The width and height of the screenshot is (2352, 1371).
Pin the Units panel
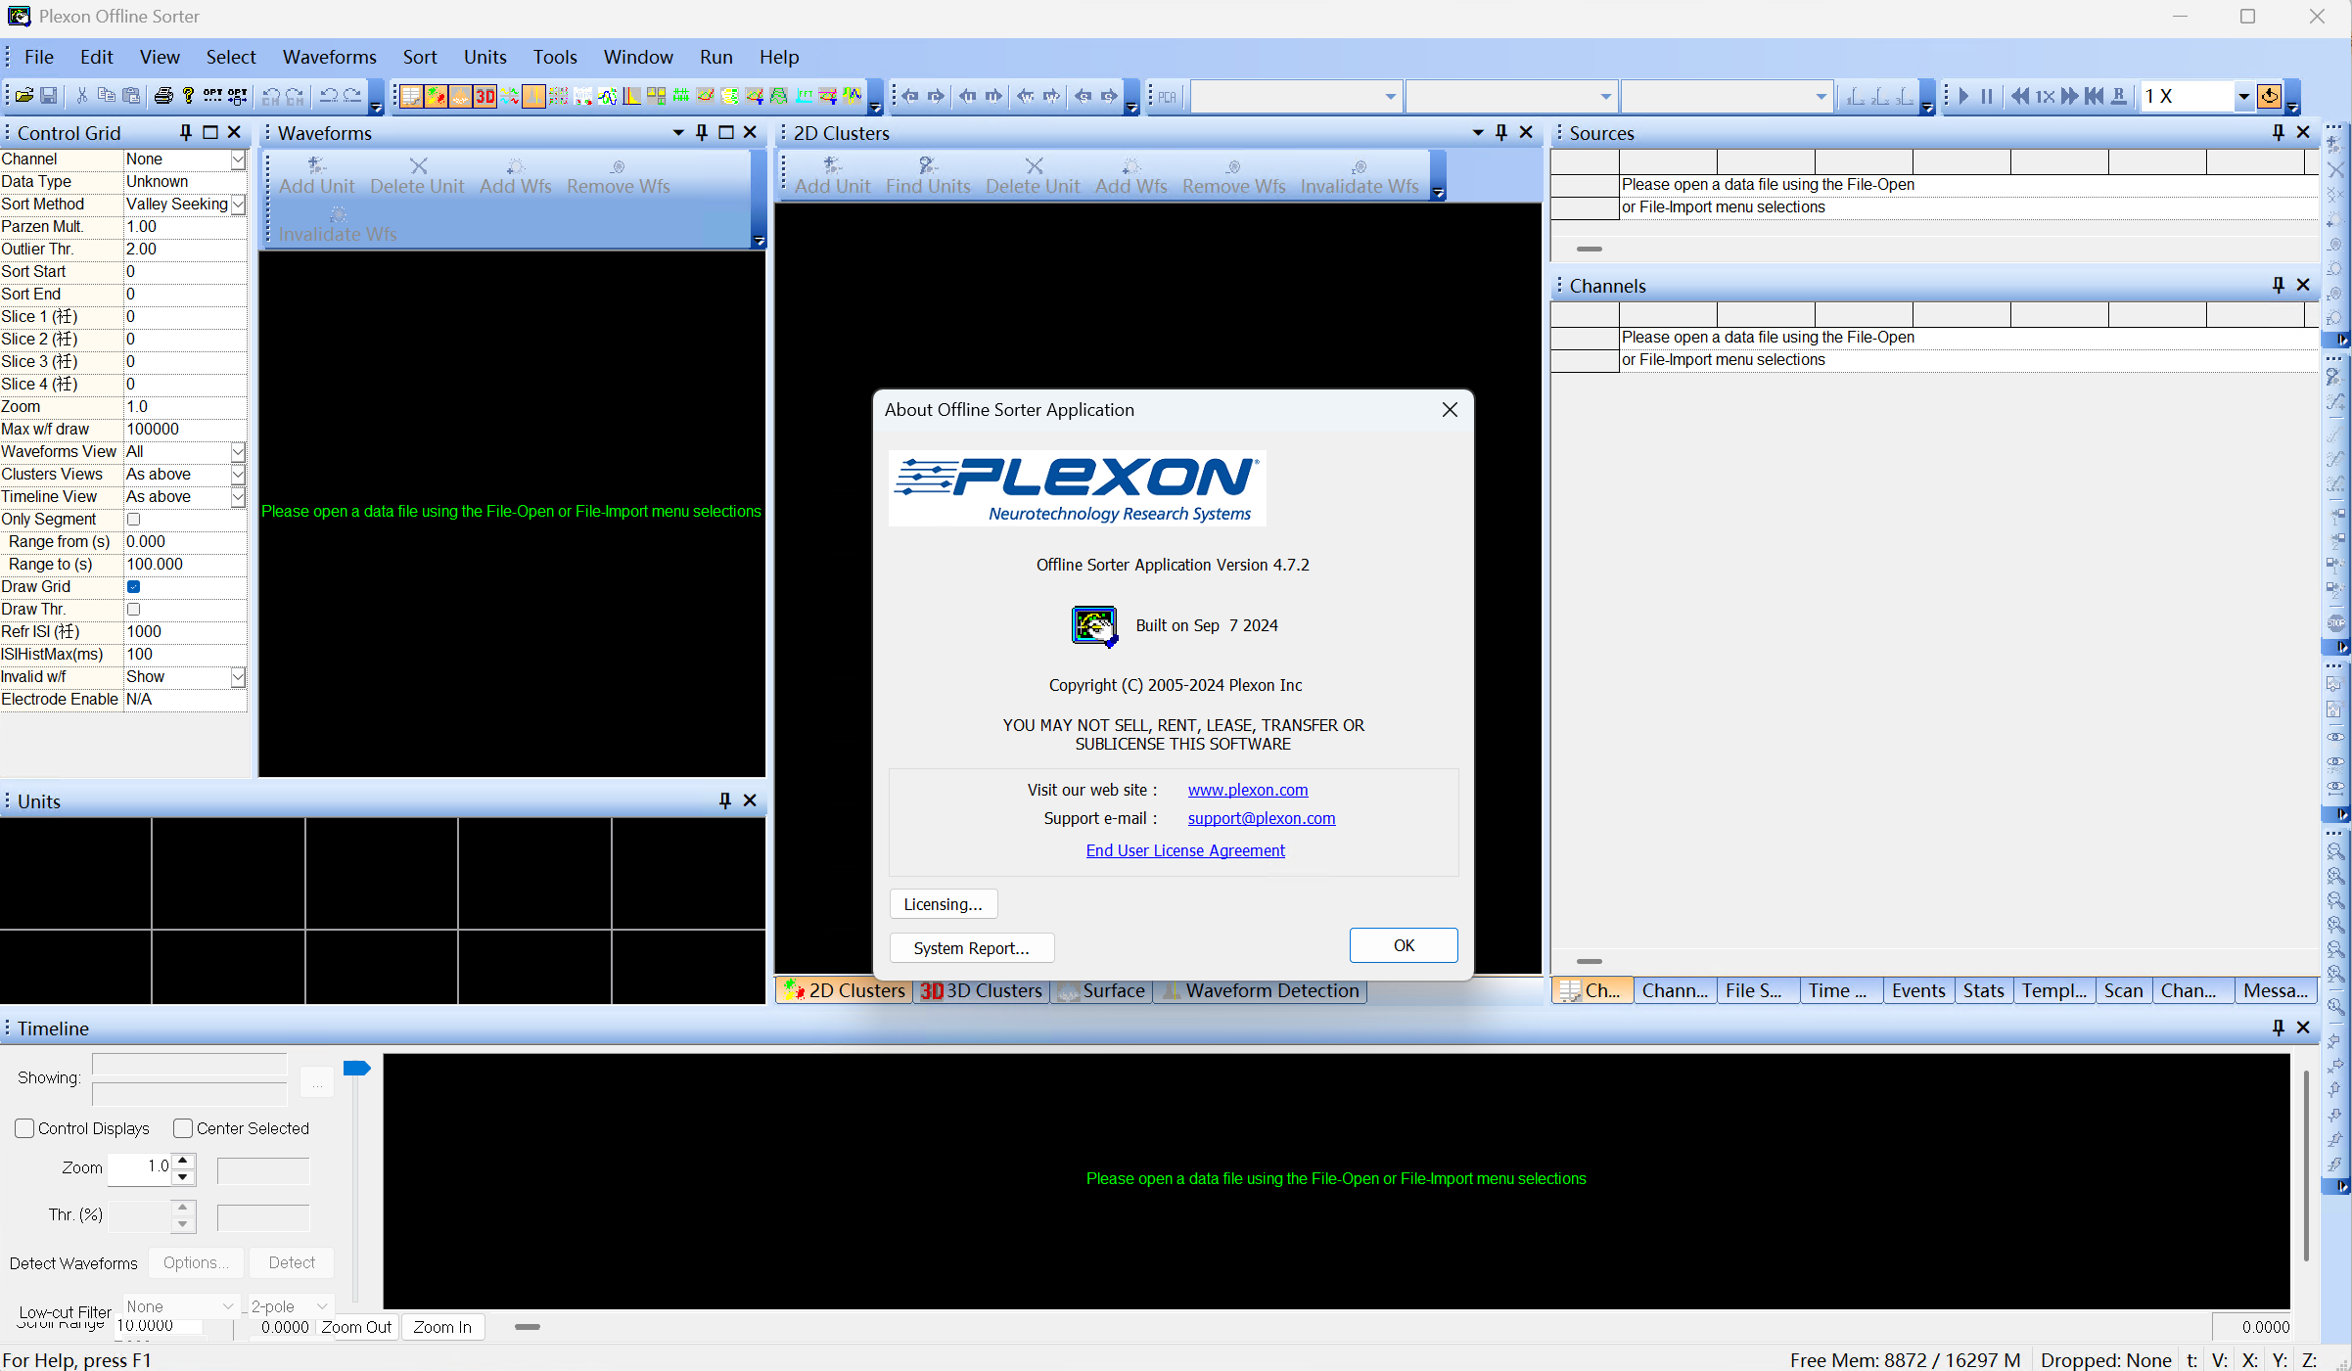pos(725,800)
